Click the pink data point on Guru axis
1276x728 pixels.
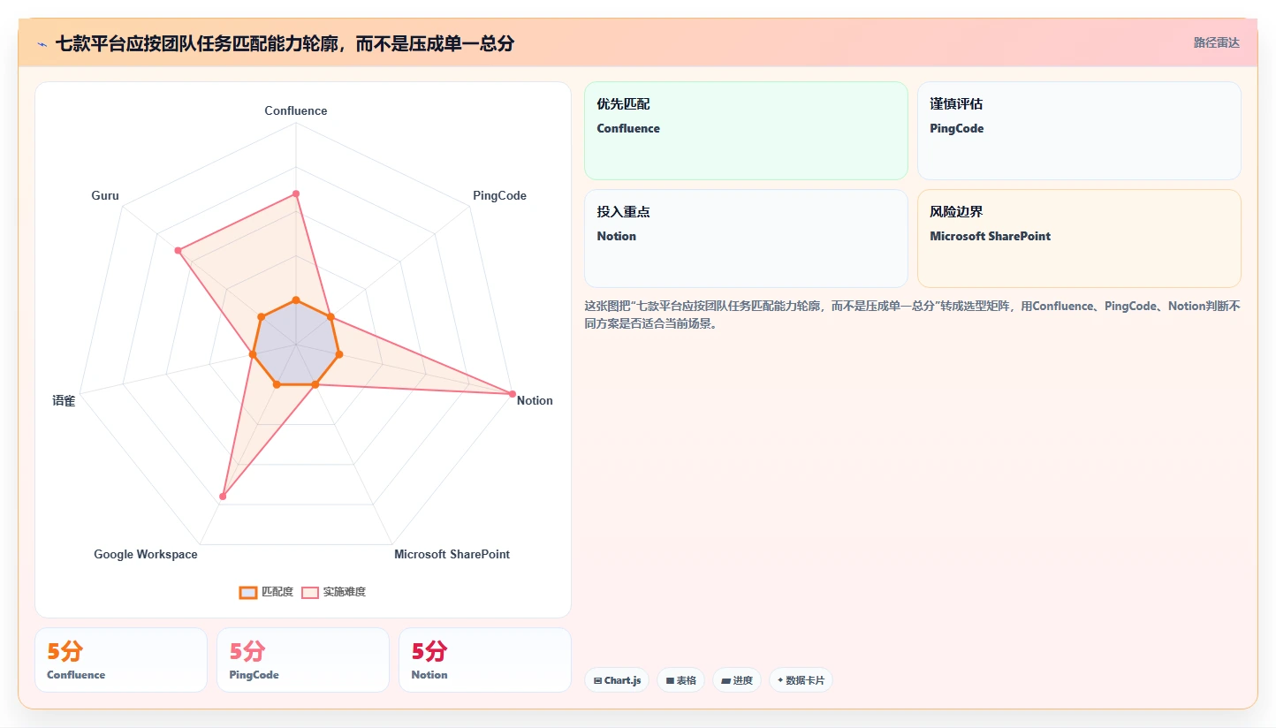click(178, 251)
